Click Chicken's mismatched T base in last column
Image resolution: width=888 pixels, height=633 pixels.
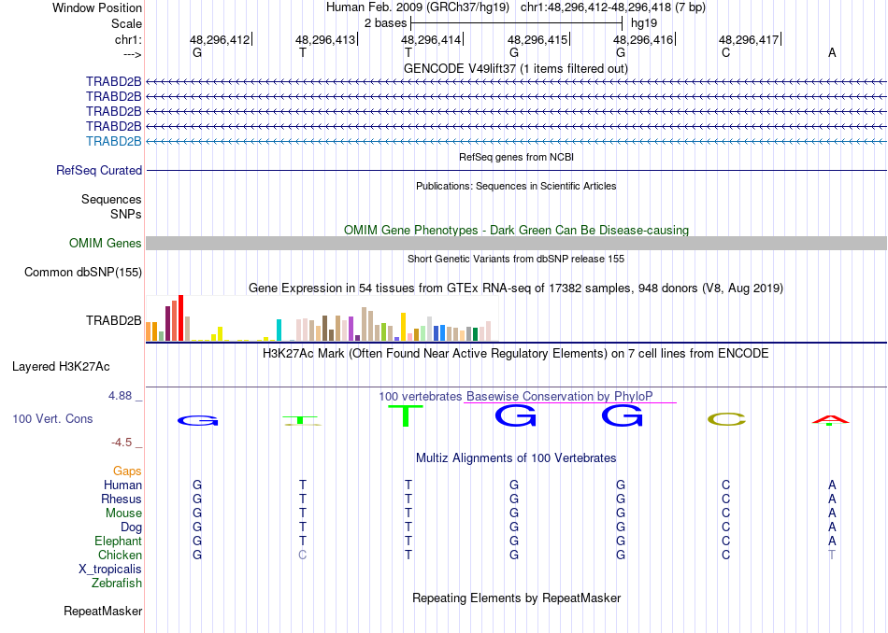point(831,555)
